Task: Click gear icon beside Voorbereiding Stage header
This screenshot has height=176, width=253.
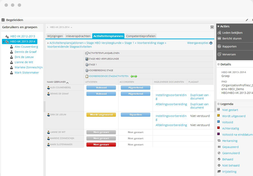Action: click(87, 70)
